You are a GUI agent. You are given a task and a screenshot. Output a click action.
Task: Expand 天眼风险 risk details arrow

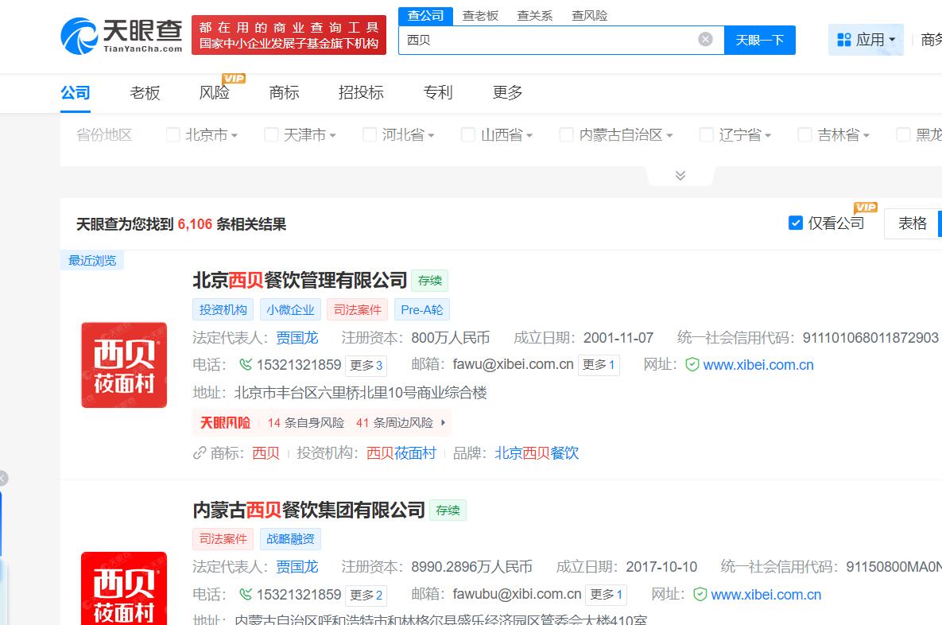coord(443,423)
